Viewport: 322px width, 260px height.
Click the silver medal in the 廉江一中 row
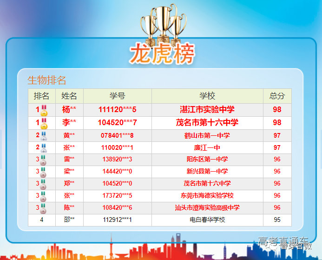[44, 148]
